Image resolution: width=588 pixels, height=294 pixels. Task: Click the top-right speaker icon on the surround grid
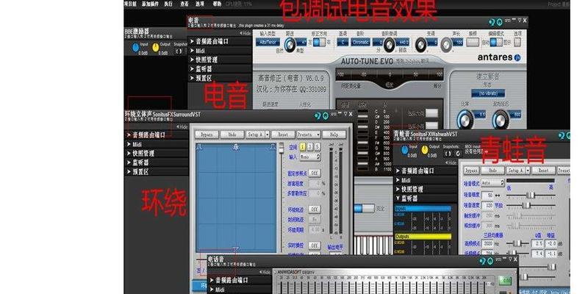(x=273, y=148)
